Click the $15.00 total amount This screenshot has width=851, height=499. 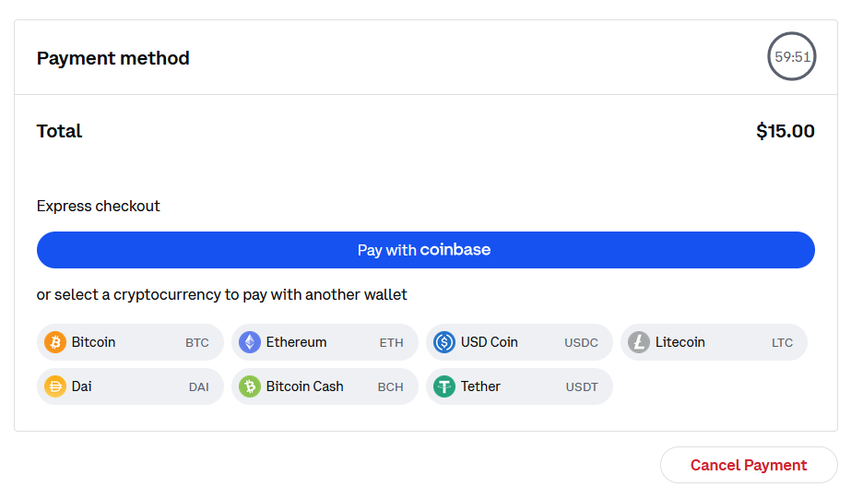(786, 131)
